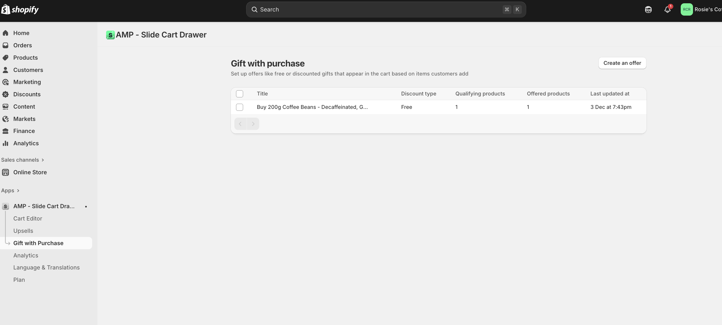The width and height of the screenshot is (722, 325).
Task: Open the Cart Editor submenu item
Action: coord(27,218)
